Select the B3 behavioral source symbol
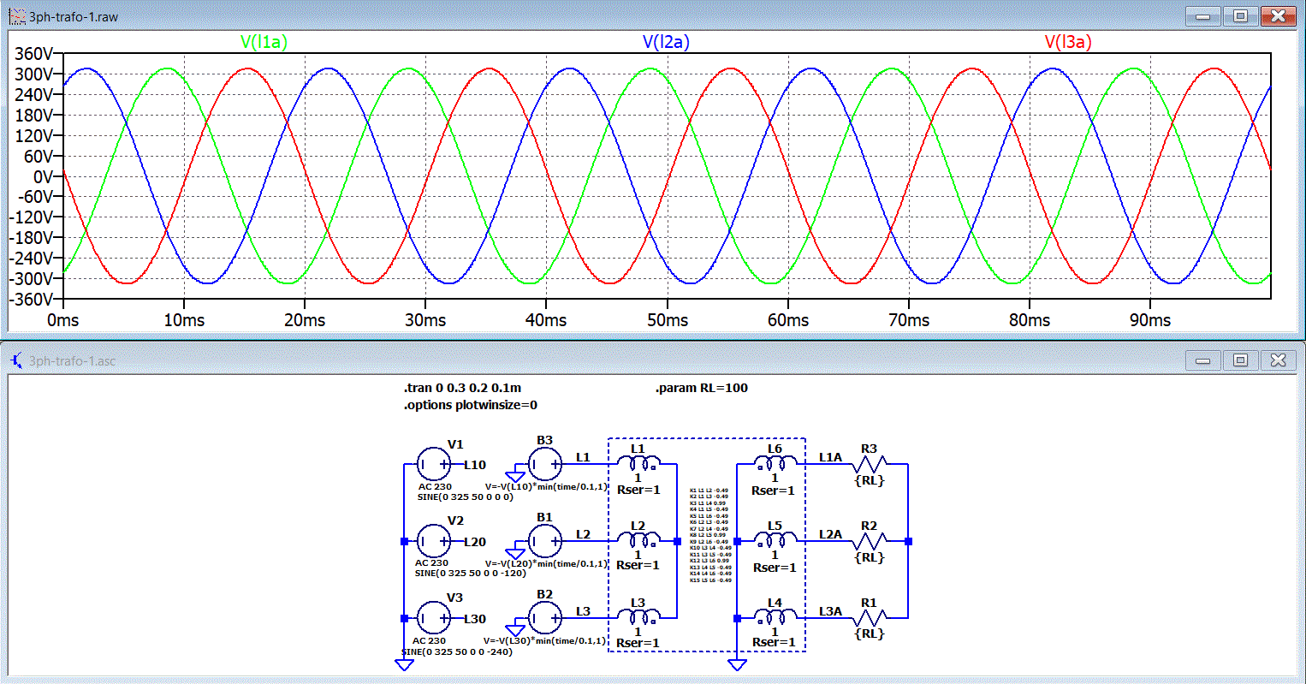This screenshot has height=684, width=1306. tap(545, 465)
